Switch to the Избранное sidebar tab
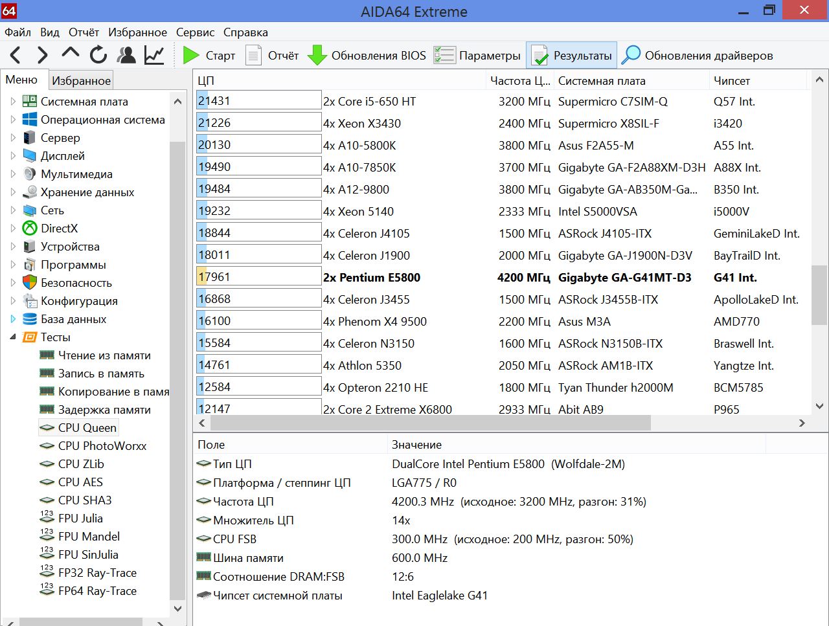The width and height of the screenshot is (829, 626). pyautogui.click(x=81, y=80)
